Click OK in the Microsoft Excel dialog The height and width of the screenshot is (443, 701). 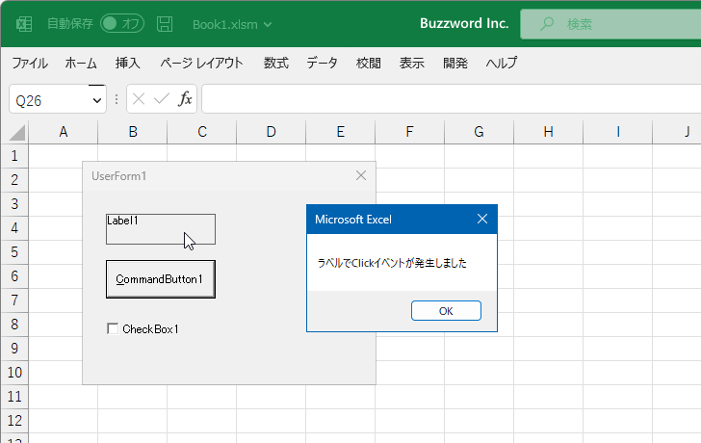tap(446, 311)
